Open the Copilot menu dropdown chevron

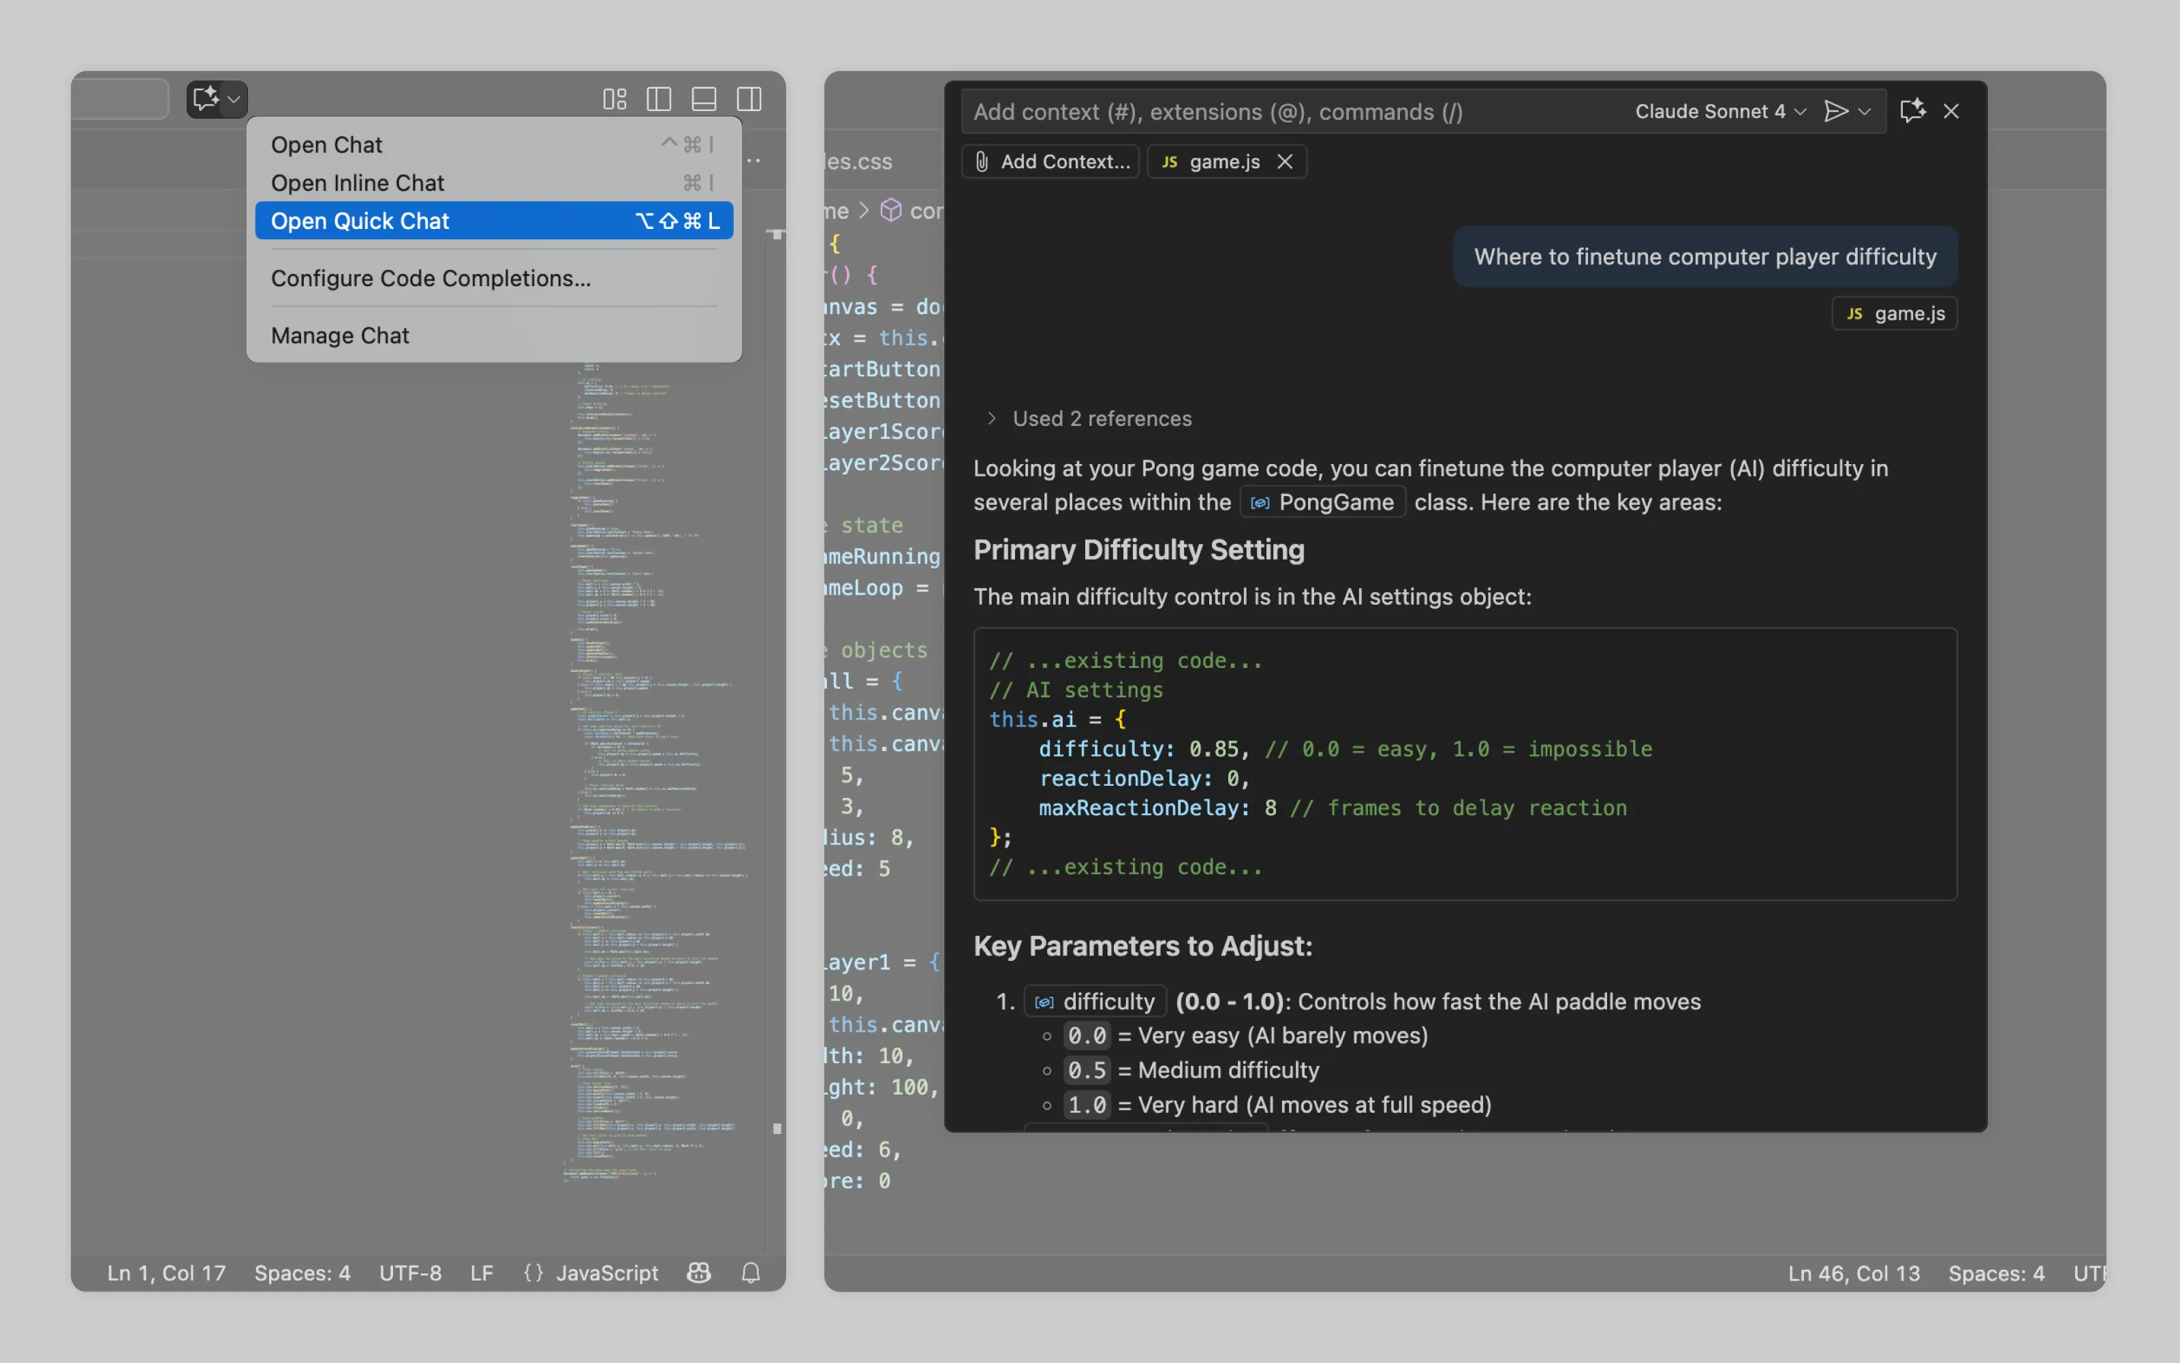(x=234, y=98)
